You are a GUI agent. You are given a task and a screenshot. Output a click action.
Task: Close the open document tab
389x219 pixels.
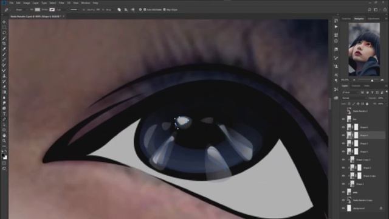[63, 16]
